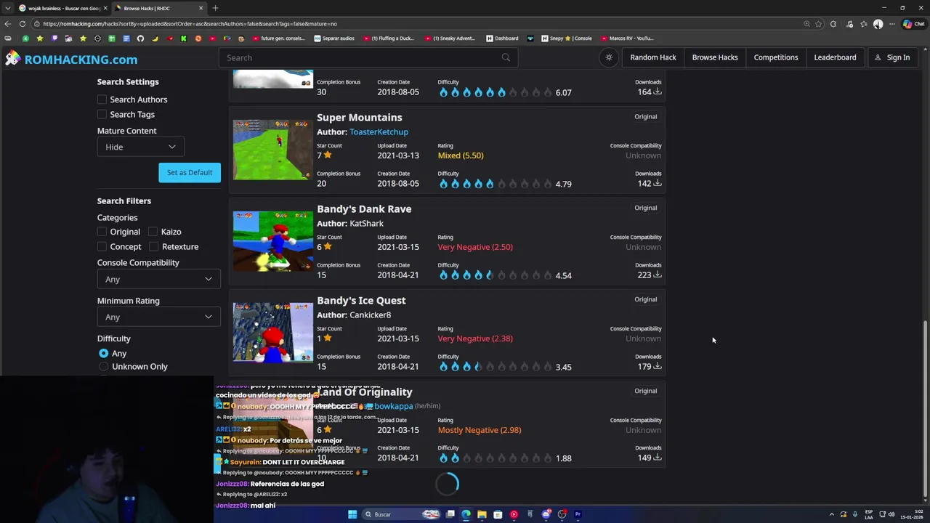Open the Windows Start menu
930x523 pixels.
click(352, 514)
